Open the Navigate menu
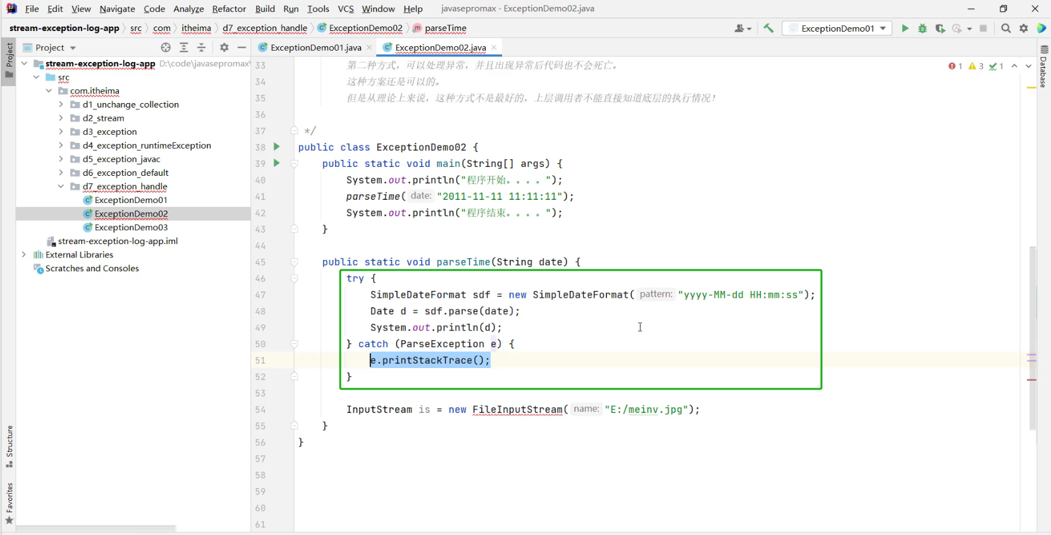Screen dimensions: 1051x535 (117, 9)
